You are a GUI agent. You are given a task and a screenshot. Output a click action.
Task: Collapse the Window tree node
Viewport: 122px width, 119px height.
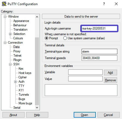(5, 17)
